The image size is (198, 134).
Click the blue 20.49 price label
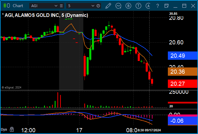coord(183,56)
